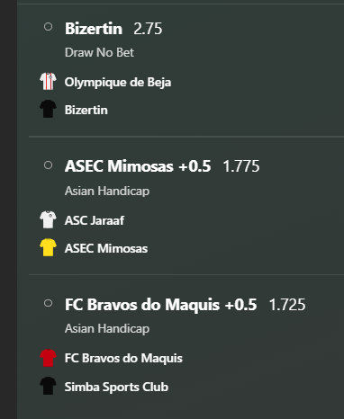
Task: Open the Simba Sports Club team link
Action: 116,387
